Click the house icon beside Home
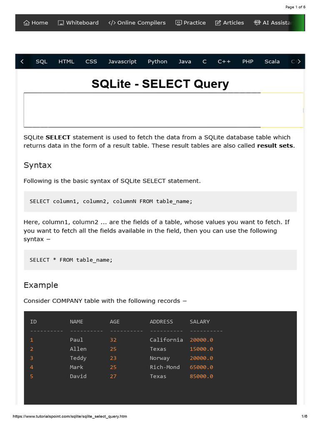320x426 pixels. [x=27, y=23]
